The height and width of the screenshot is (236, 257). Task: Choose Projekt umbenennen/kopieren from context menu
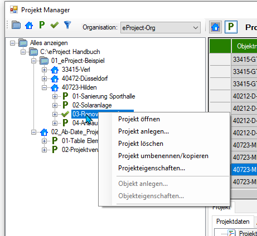(x=164, y=156)
